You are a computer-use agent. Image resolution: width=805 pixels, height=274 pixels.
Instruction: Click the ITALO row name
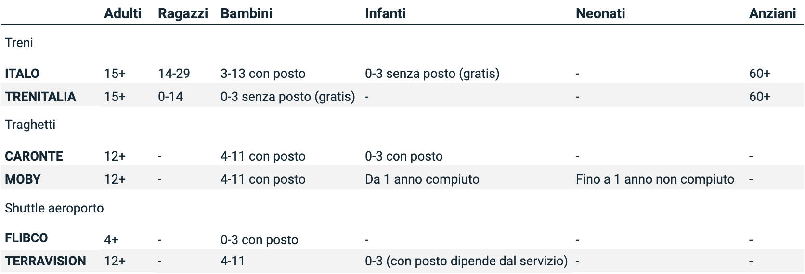[22, 74]
